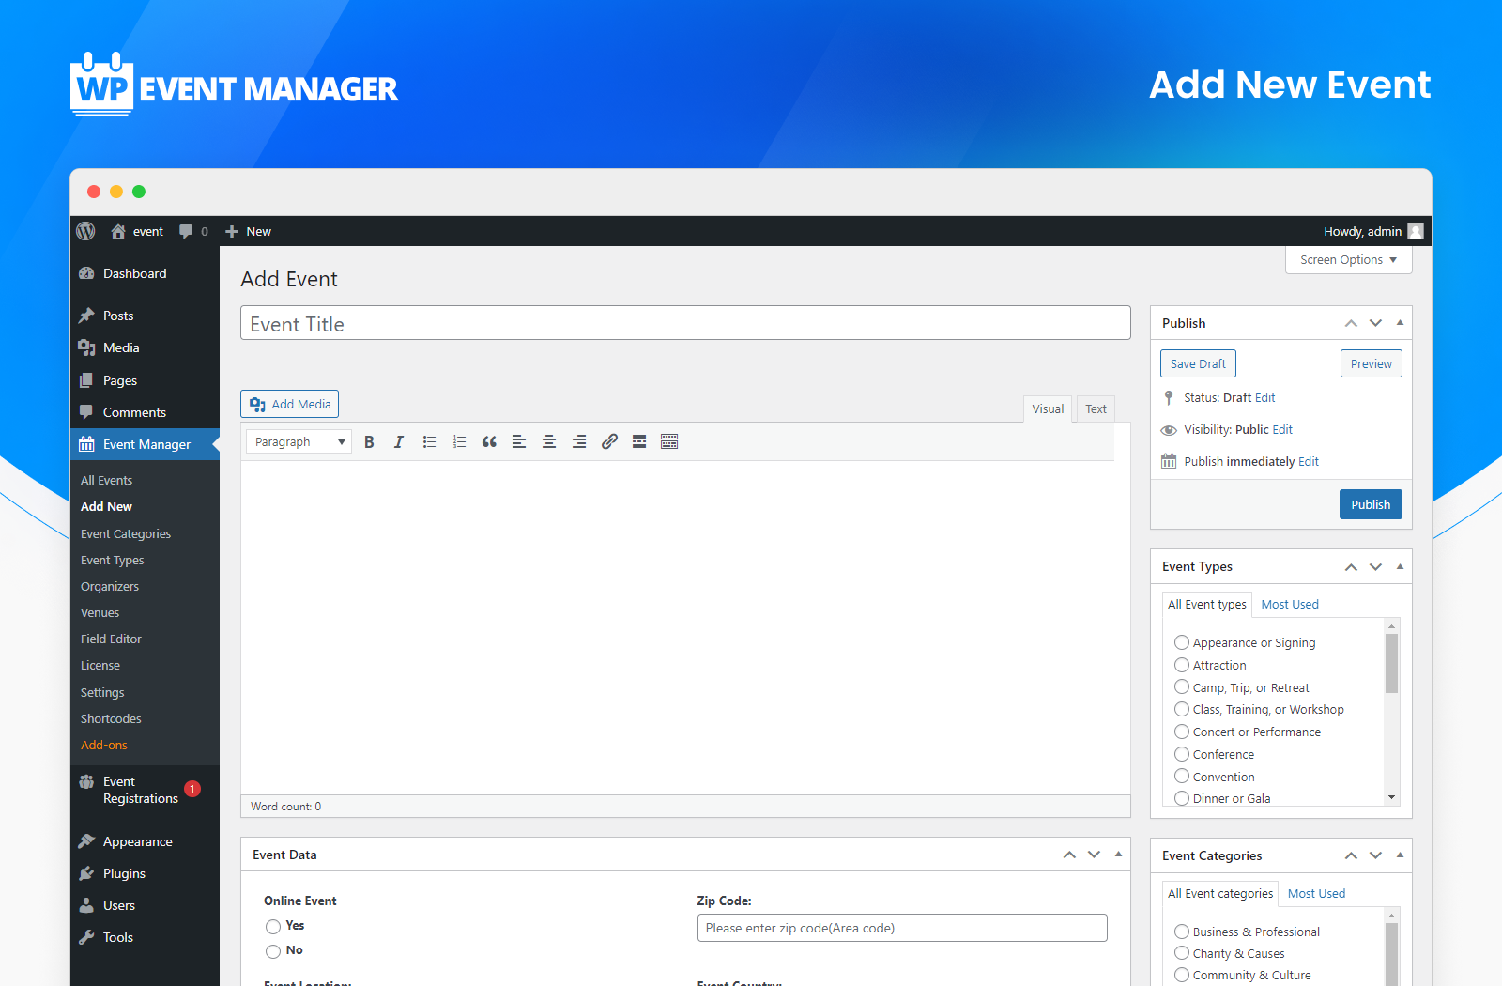1502x986 pixels.
Task: Select Class, Training, or Workshop type
Action: pyautogui.click(x=1182, y=709)
